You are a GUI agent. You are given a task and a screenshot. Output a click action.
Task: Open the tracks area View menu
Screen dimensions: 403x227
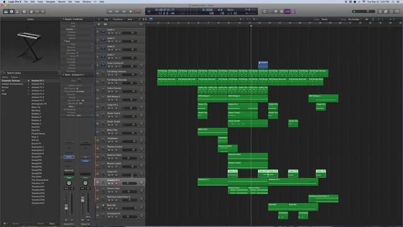(x=130, y=19)
